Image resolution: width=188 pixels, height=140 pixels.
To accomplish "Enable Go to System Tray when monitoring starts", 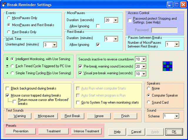I will [78, 102].
